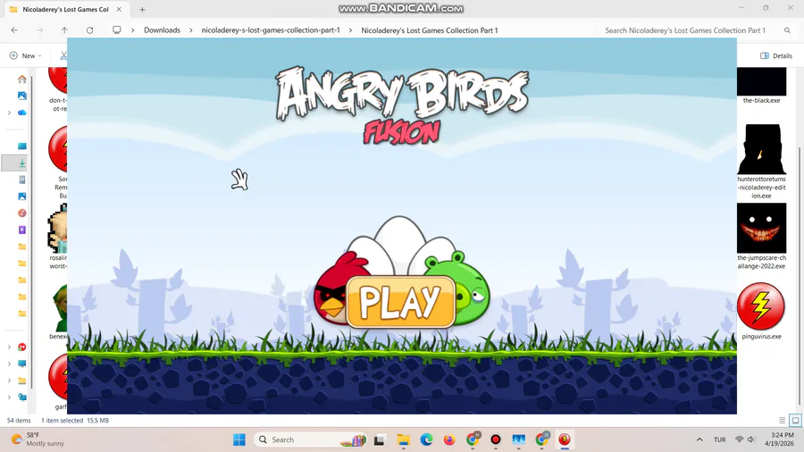
Task: Close the Nicoladerey's Lost Games Col tab
Action: [119, 9]
